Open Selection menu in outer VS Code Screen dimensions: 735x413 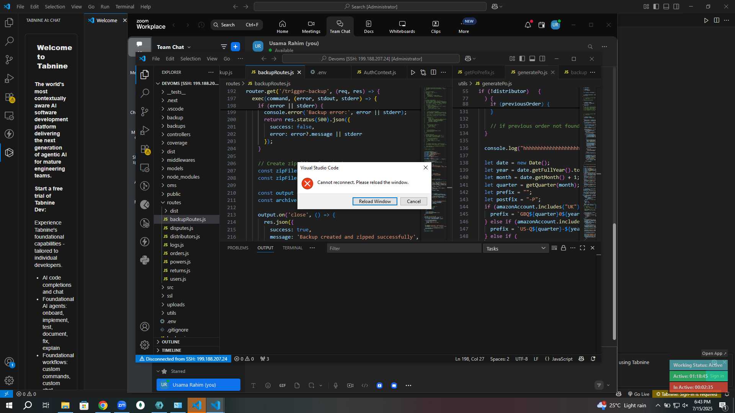coord(55,7)
